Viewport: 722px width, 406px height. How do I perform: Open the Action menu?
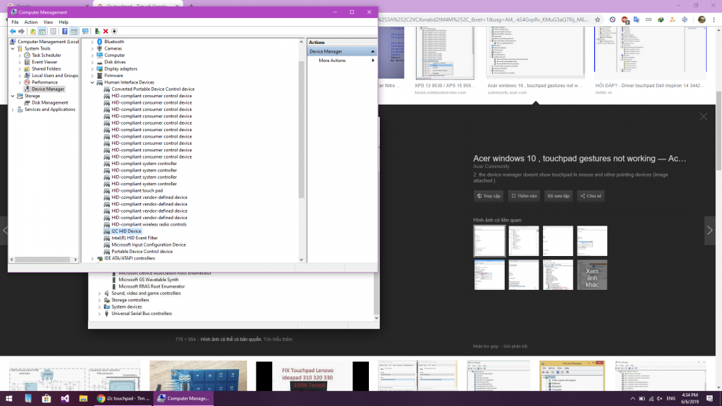point(31,22)
